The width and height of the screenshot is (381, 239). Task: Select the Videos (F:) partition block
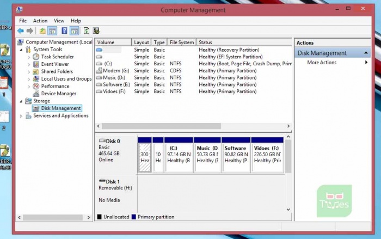(x=268, y=158)
